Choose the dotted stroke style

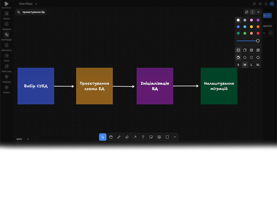pos(252,58)
